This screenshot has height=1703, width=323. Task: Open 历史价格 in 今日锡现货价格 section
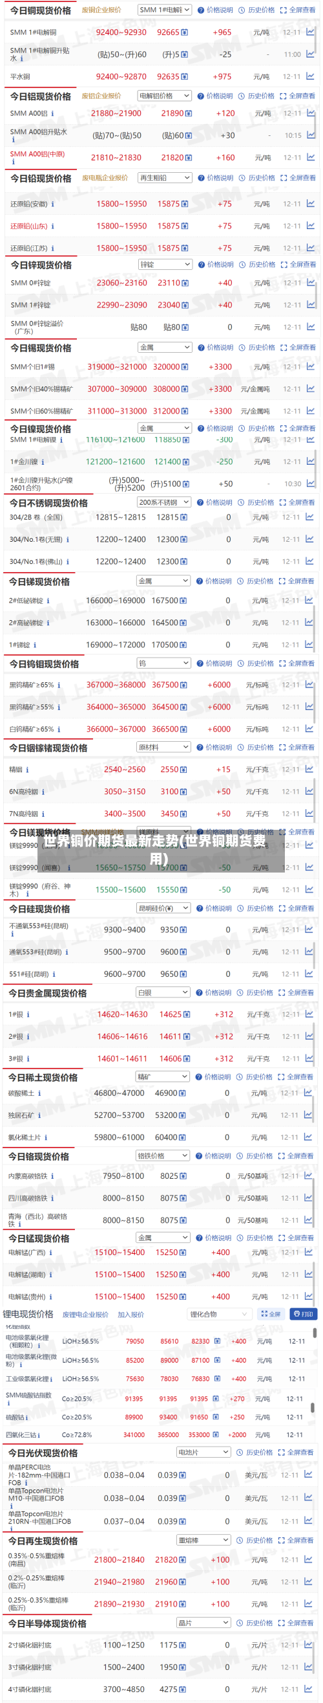click(257, 347)
